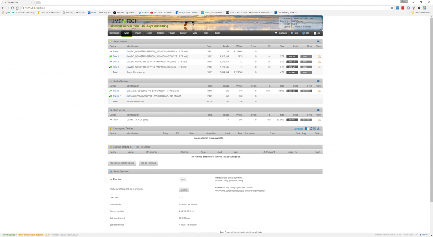Click the drive icon beside the Parity identification
Screen dimensions: 433x237
[x=128, y=52]
